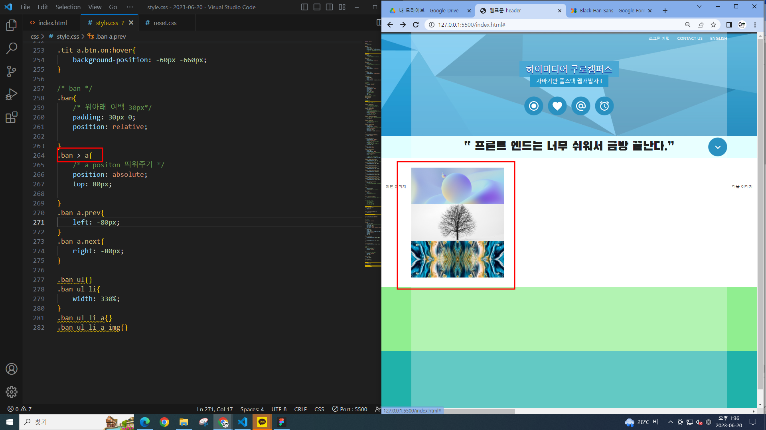The image size is (766, 430).
Task: Open the hidden menu items ellipsis
Action: tap(130, 7)
